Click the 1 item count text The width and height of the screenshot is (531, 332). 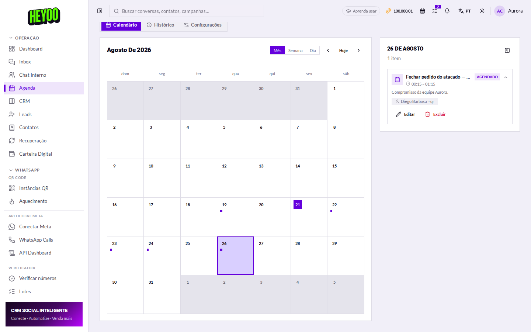(x=394, y=59)
